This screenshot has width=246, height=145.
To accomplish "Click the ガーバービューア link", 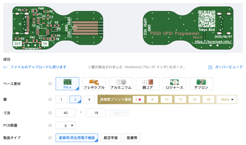I will coord(229,67).
